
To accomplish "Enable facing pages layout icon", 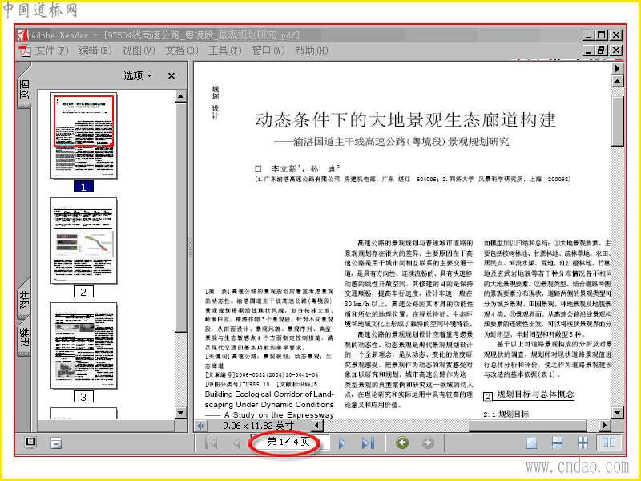I will (x=609, y=443).
